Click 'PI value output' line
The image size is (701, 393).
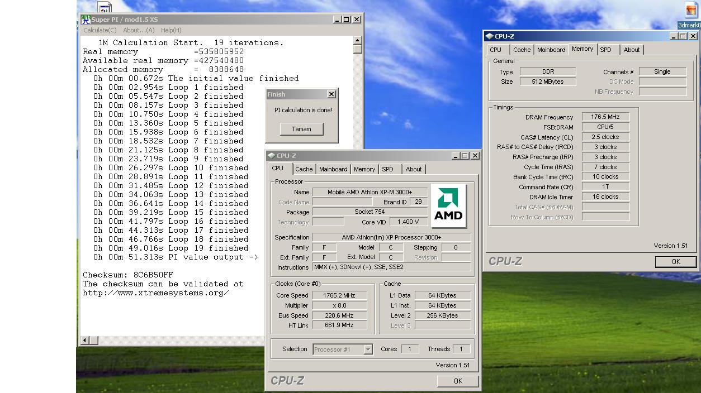pyautogui.click(x=176, y=257)
